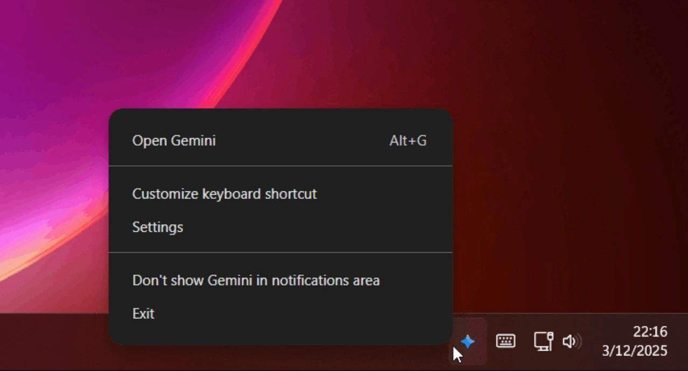The height and width of the screenshot is (371, 688).
Task: Show the on-screen keyboard via its taskbar icon
Action: 505,341
